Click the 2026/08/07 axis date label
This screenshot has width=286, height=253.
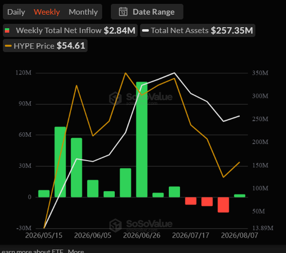click(239, 235)
